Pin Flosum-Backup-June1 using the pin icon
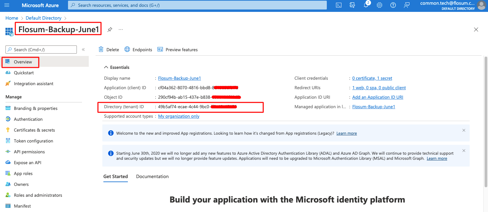Screen dimensions: 488x212 (110, 30)
